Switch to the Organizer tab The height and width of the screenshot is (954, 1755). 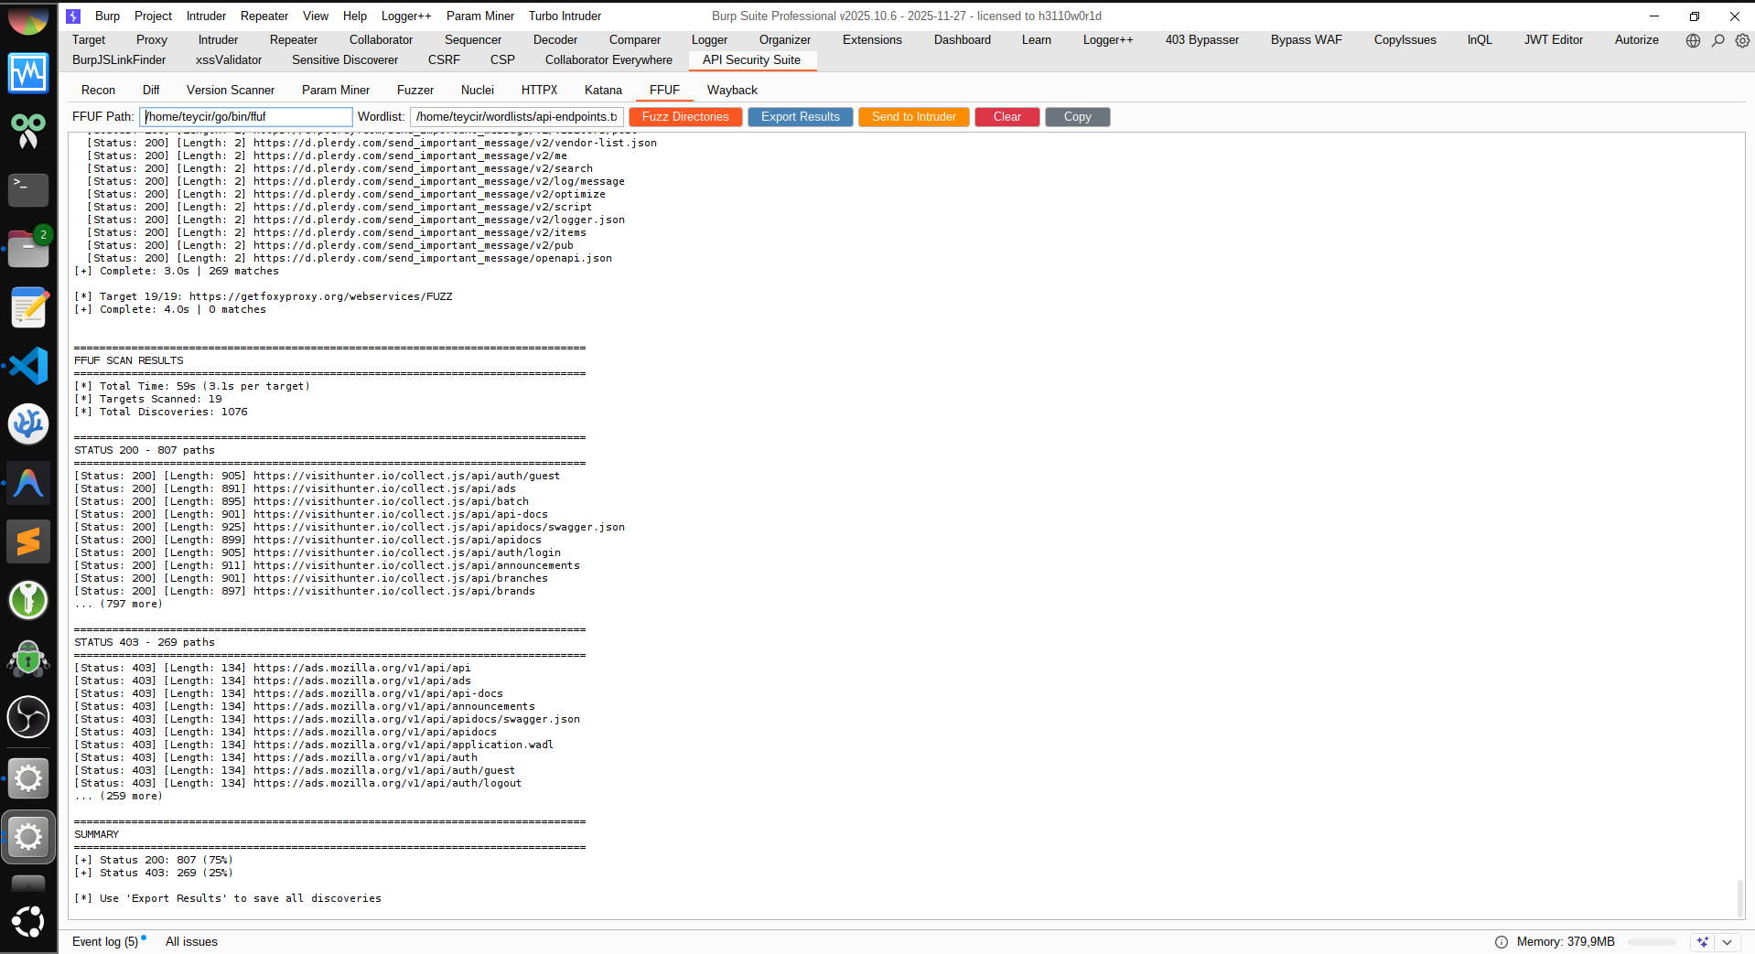[785, 39]
